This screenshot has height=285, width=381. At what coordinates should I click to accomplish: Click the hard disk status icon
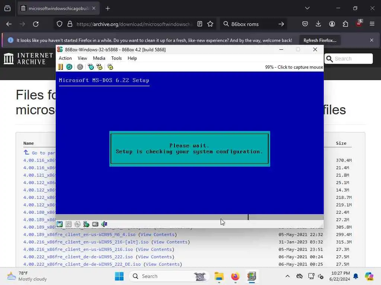[95, 224]
